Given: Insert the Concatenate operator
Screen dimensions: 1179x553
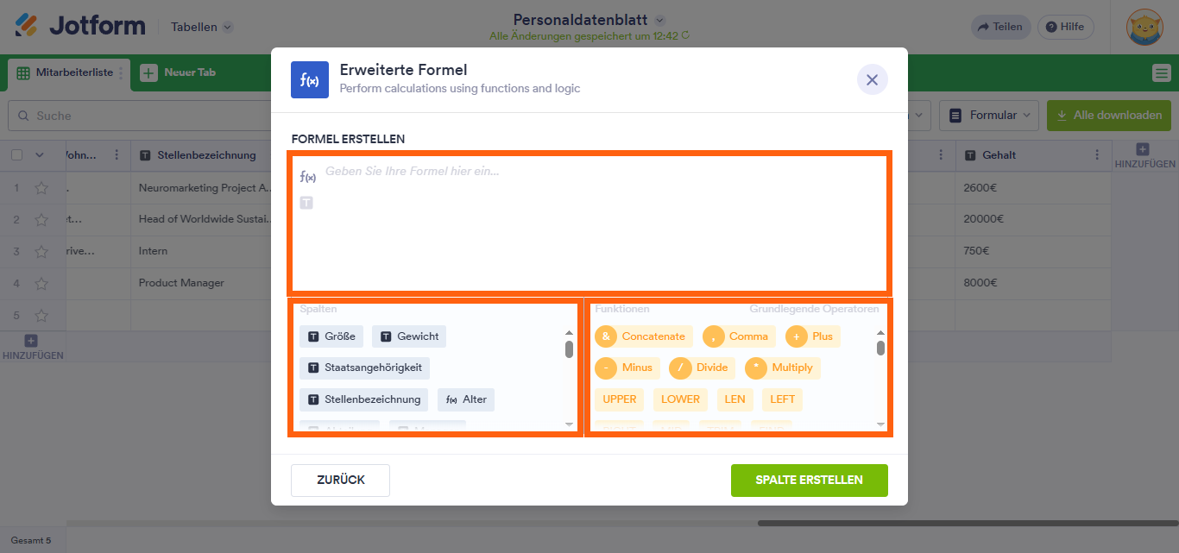Looking at the screenshot, I should [x=643, y=336].
